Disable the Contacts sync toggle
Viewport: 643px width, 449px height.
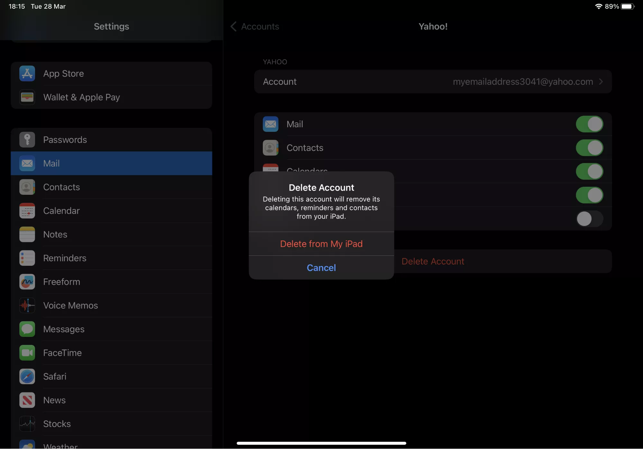point(589,148)
